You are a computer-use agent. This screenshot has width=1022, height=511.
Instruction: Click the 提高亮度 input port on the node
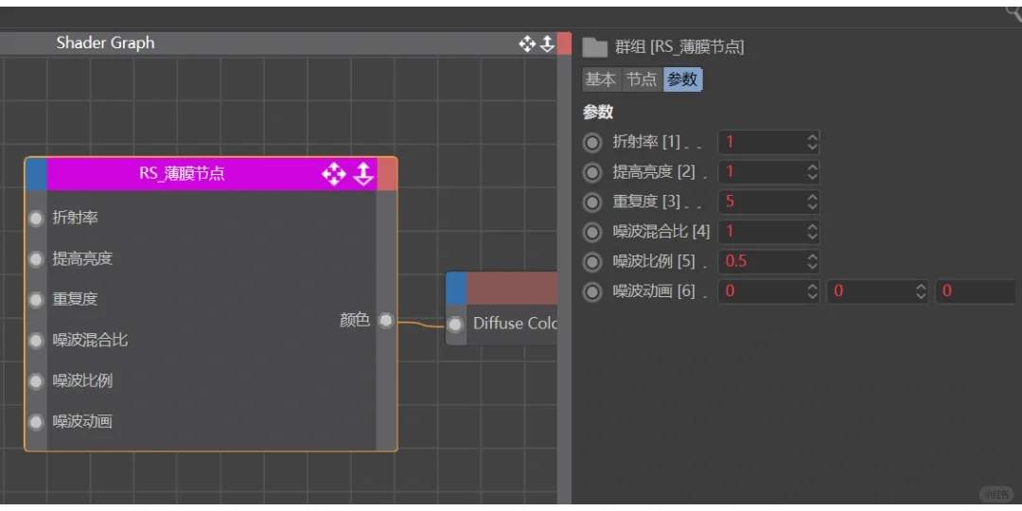pos(36,259)
